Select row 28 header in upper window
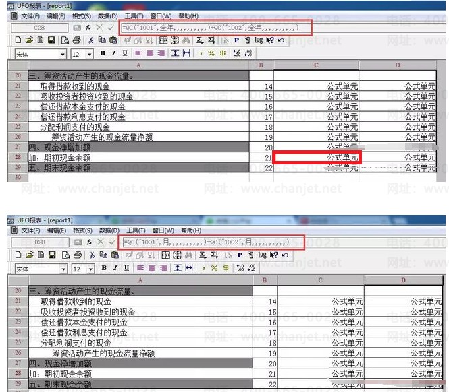This screenshot has width=449, height=392. tap(18, 157)
